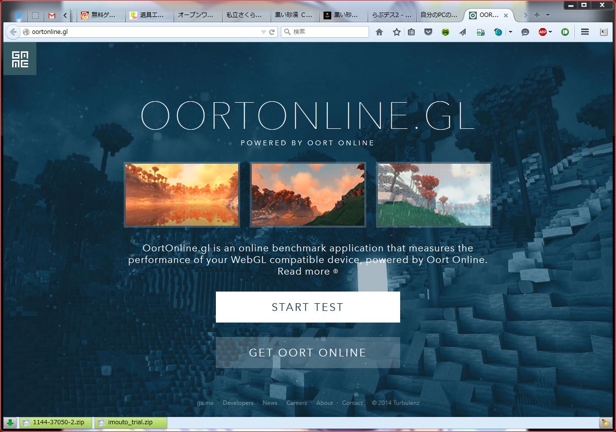Open the pinned Gmail tab

tap(52, 15)
